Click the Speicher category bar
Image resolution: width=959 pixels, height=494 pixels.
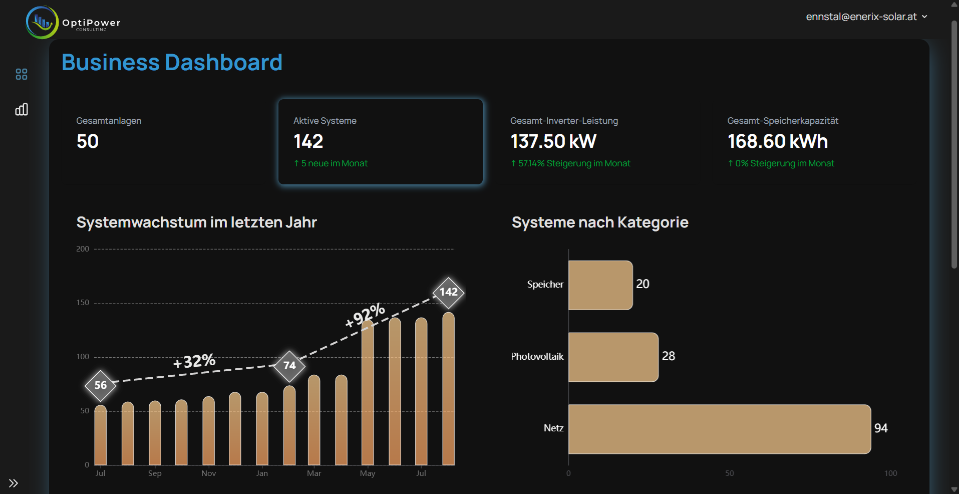click(x=600, y=285)
